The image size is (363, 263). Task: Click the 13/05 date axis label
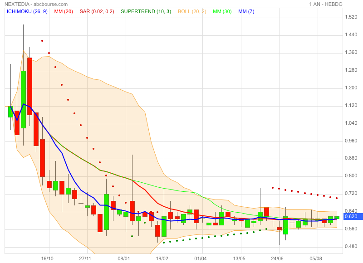point(239,258)
